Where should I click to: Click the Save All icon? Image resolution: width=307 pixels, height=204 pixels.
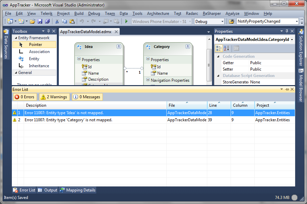47,21
